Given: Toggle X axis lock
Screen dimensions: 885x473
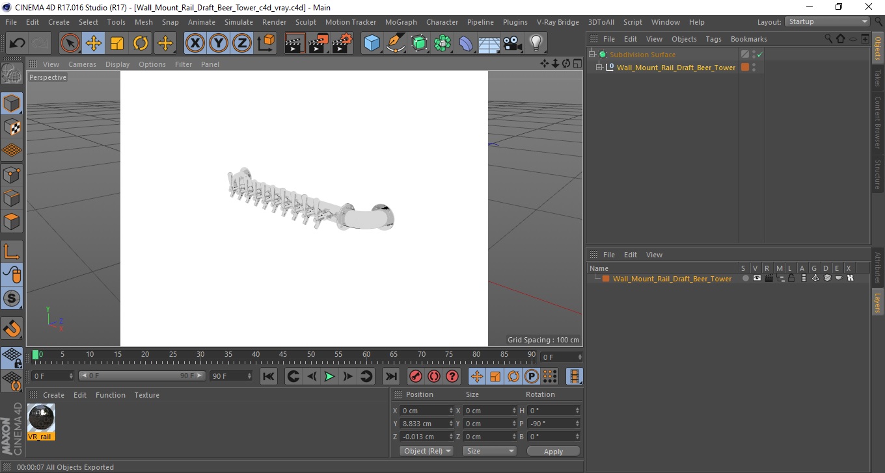Looking at the screenshot, I should 195,44.
